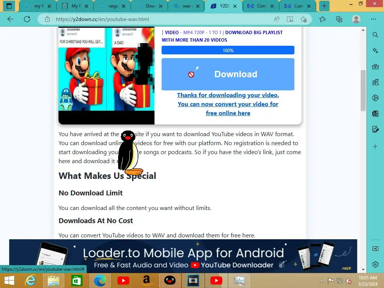Viewport: 384px width, 288px height.
Task: Click the 'Downloads At No Cost' heading
Action: pyautogui.click(x=96, y=220)
